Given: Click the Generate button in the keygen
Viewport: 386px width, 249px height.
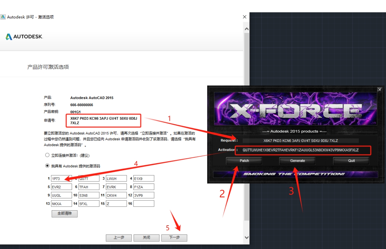Looking at the screenshot, I should click(297, 161).
